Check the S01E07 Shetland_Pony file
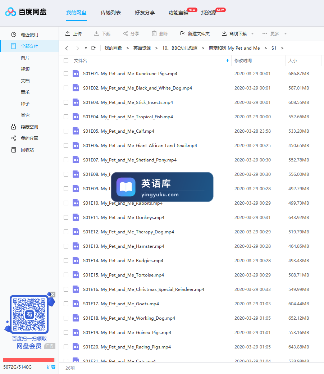 pyautogui.click(x=66, y=160)
